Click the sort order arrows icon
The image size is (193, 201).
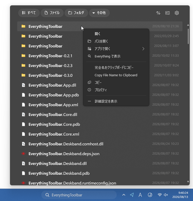click(x=158, y=13)
